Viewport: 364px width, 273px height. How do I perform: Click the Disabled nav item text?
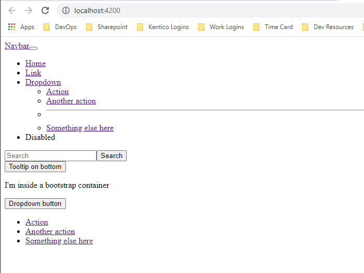[x=40, y=137]
